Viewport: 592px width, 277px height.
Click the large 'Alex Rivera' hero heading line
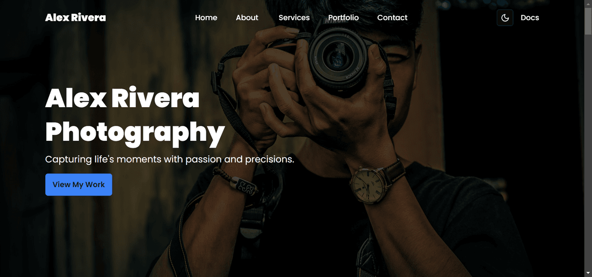coord(122,98)
